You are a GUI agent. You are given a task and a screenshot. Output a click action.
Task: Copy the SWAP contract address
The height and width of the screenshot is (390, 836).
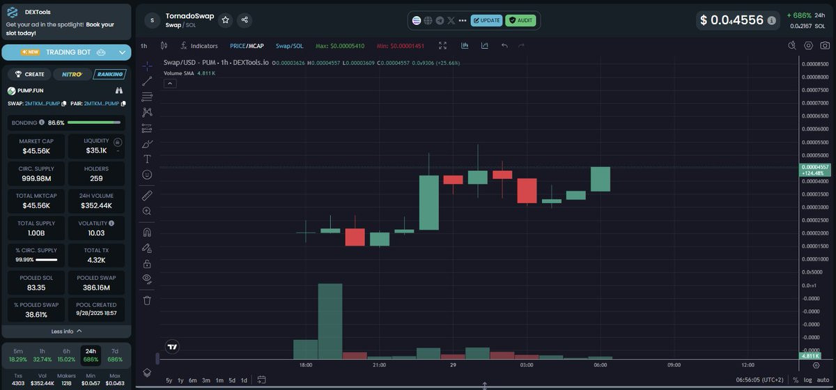[64, 104]
